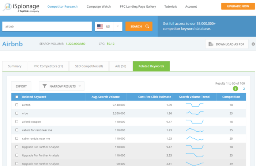Click 'cabin rentals near me' keyword
256x166 pixels.
pos(36,139)
